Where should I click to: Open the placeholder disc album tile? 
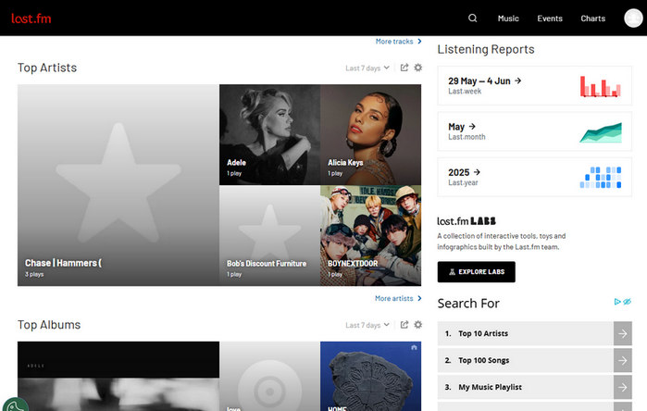270,376
